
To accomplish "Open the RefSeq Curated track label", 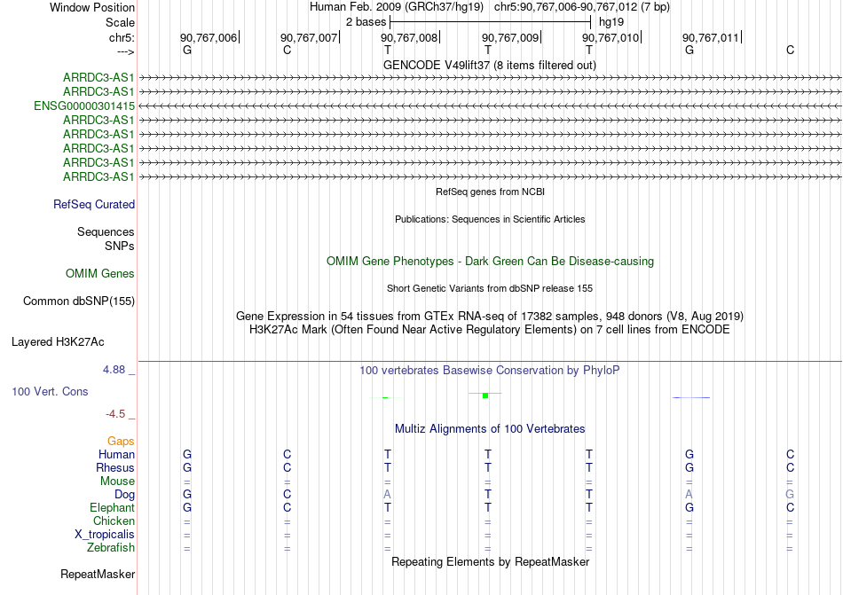I will (x=94, y=205).
